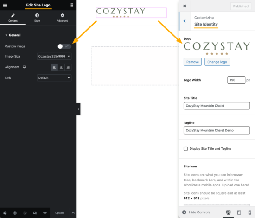
Task: Open Elementor page settings gear
Action: 5,213
